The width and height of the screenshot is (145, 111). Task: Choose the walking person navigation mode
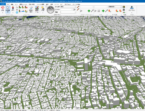(x=13, y=9)
